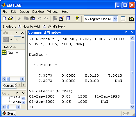Select the 'date' entry in Command History
This screenshot has width=136, height=117.
(17, 102)
